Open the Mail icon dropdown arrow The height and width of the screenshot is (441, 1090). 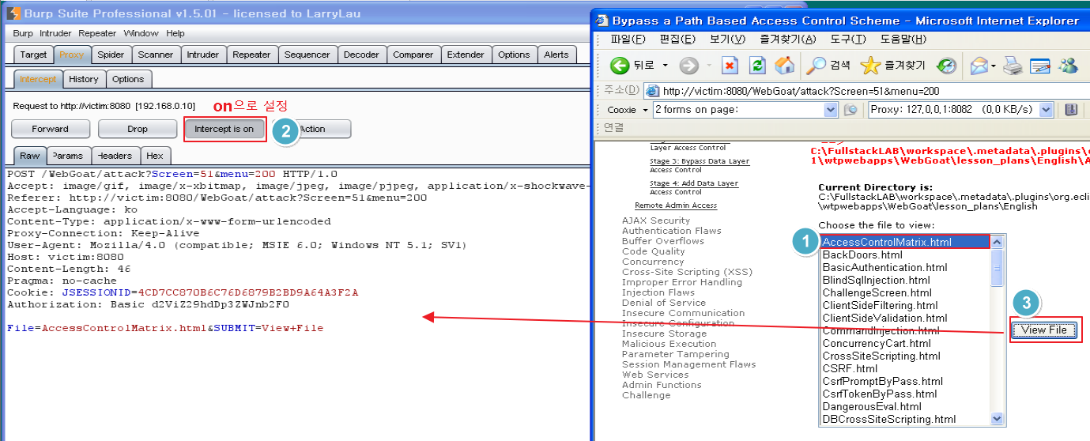994,65
